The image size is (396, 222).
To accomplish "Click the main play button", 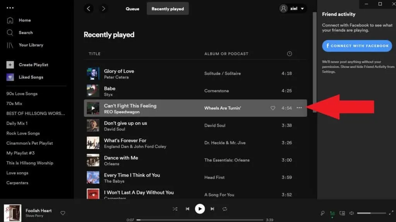I will click(200, 209).
